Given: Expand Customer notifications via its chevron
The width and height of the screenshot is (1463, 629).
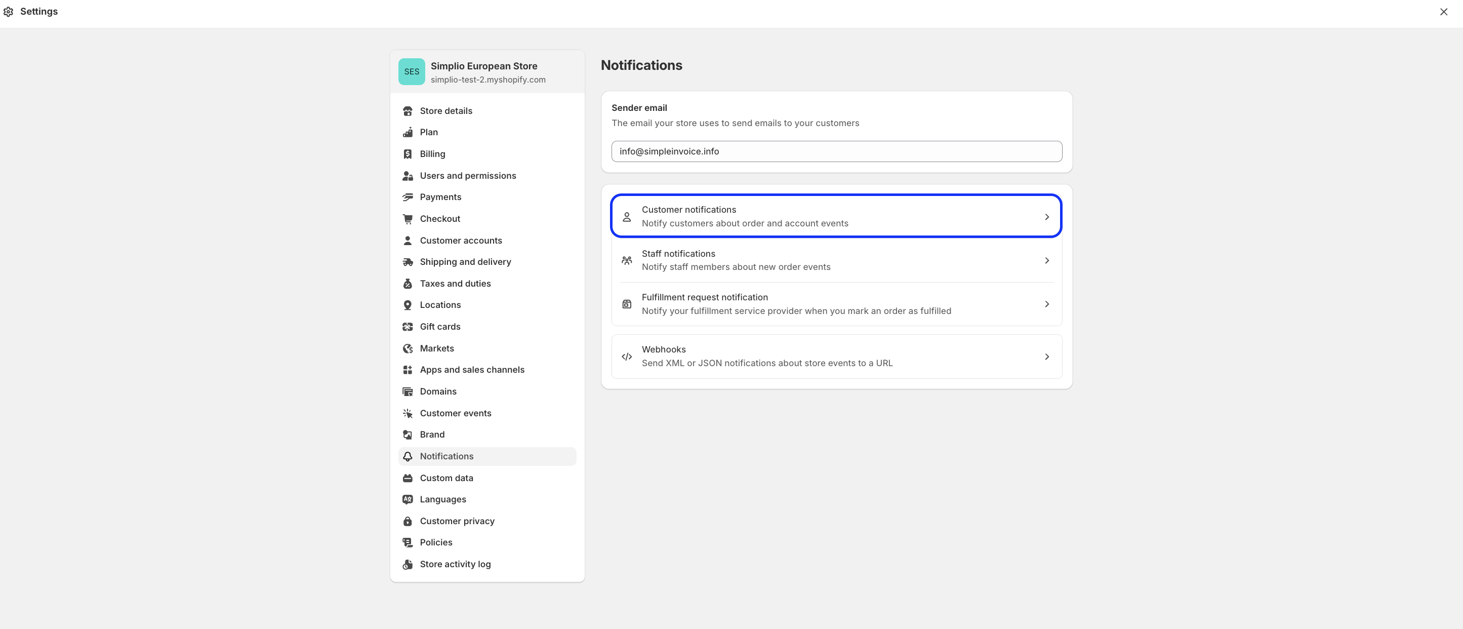Looking at the screenshot, I should tap(1047, 217).
